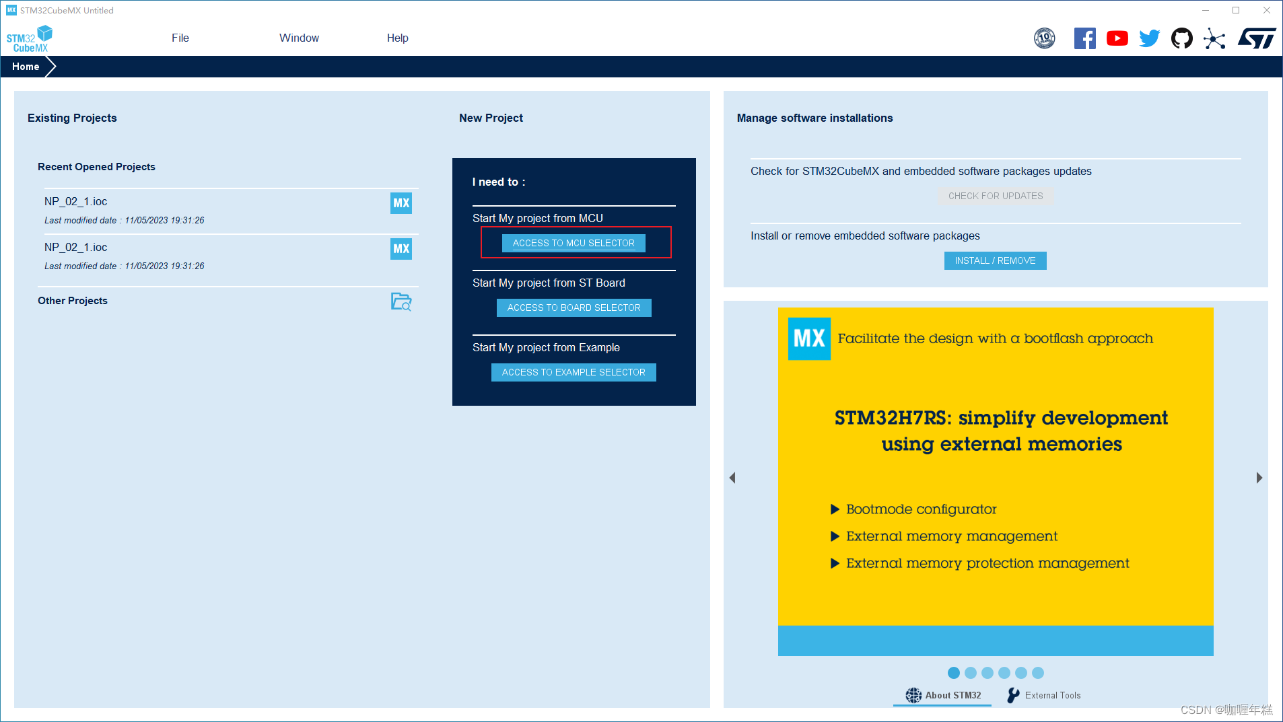Click the MX logo in the banner
The width and height of the screenshot is (1283, 722).
click(809, 338)
